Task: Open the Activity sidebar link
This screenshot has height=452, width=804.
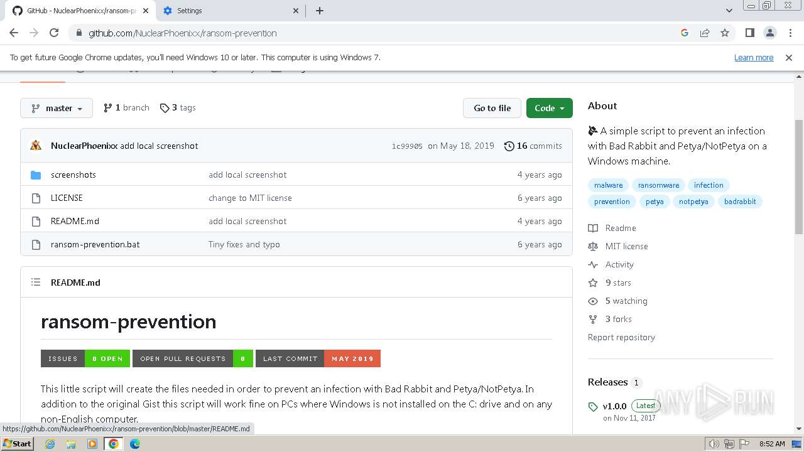Action: [611, 264]
